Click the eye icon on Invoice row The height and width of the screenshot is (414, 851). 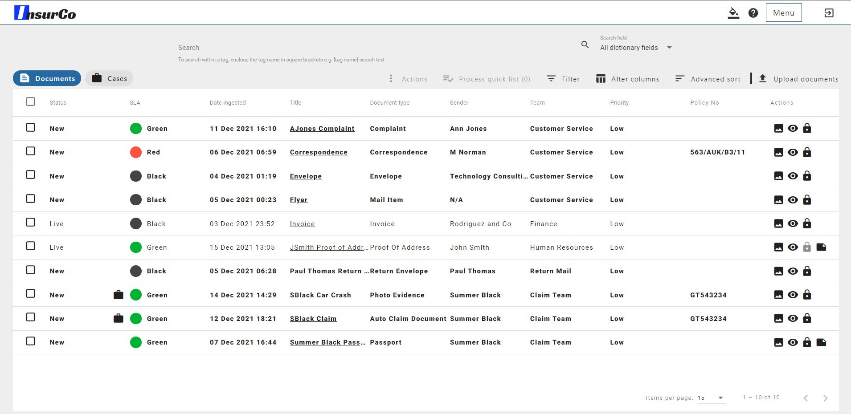(x=793, y=223)
